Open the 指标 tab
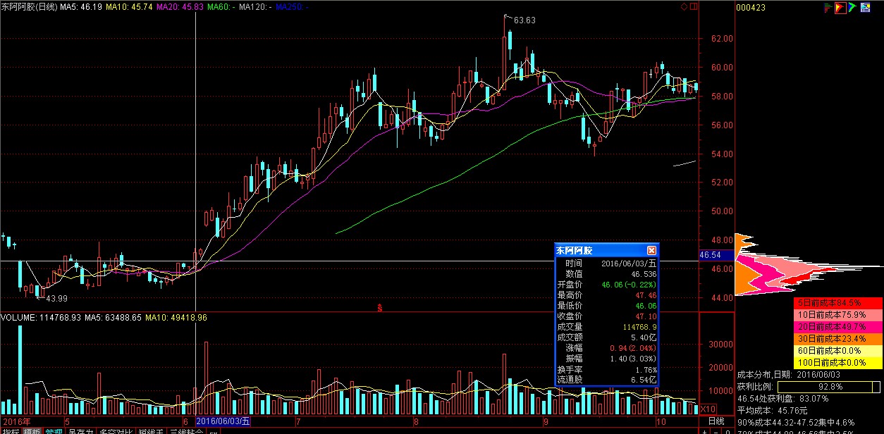 10,431
